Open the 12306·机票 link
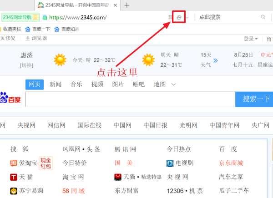Image resolution: width=273 pixels, height=198 pixels. [185, 191]
